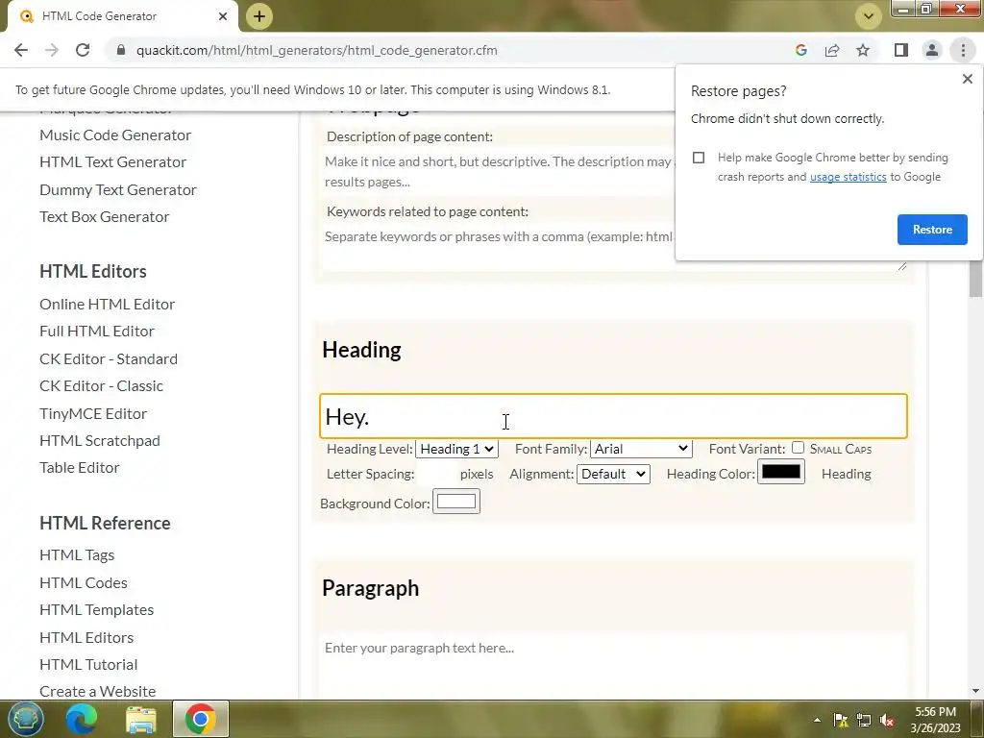Image resolution: width=984 pixels, height=738 pixels.
Task: Click the paragraph text area
Action: click(x=613, y=667)
